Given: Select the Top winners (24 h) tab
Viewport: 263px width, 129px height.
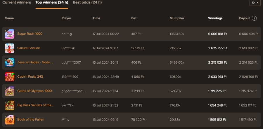Looking at the screenshot, I should pos(52,3).
